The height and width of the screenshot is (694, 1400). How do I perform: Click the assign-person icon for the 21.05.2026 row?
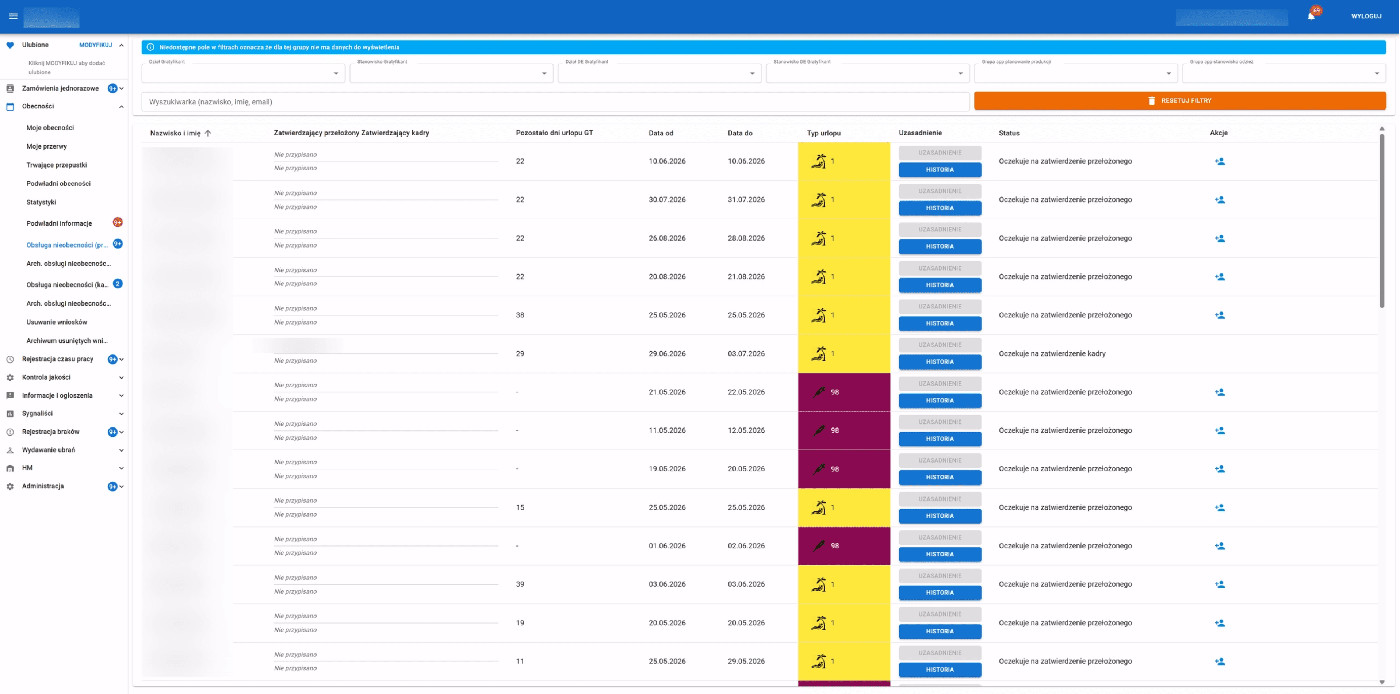click(x=1220, y=392)
